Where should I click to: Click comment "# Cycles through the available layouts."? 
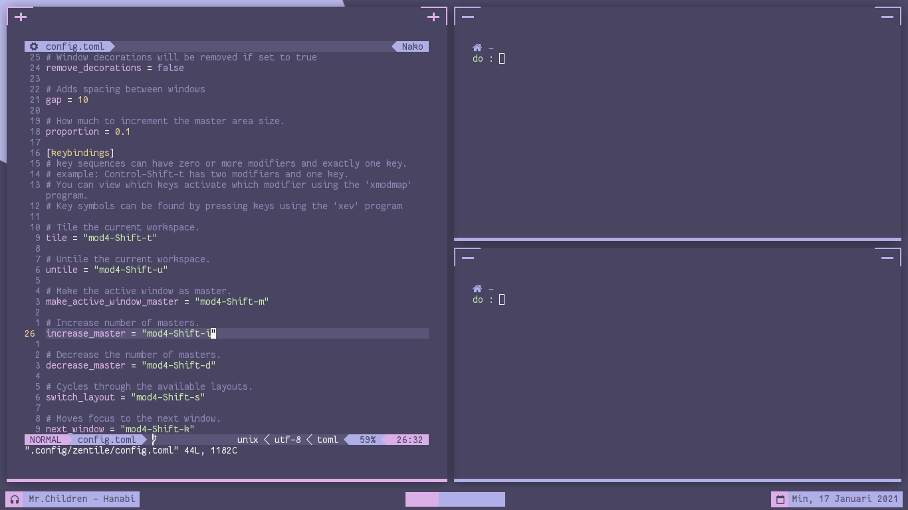150,386
